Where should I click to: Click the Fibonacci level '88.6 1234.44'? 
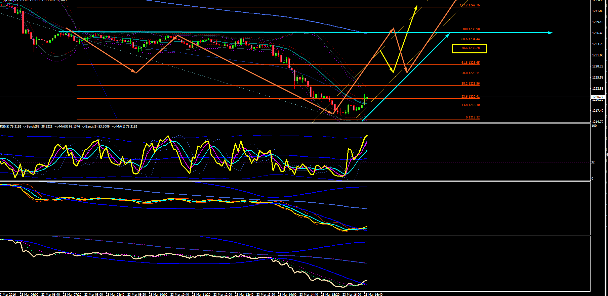471,39
